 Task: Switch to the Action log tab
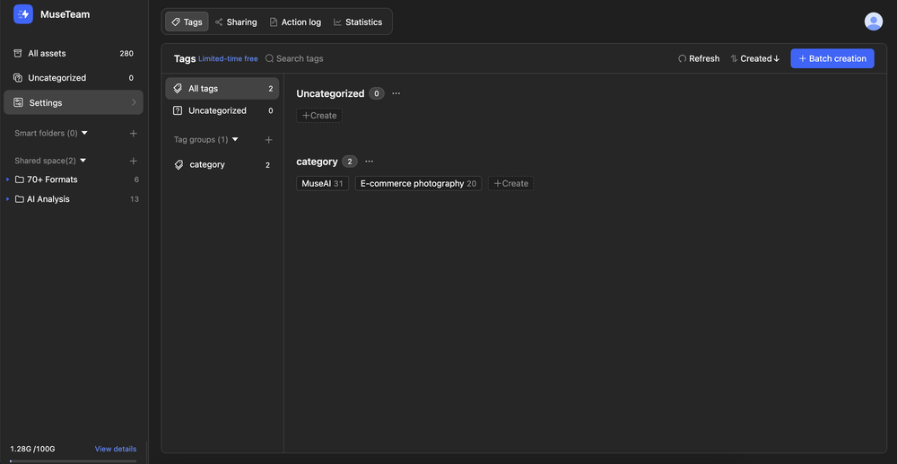coord(295,22)
